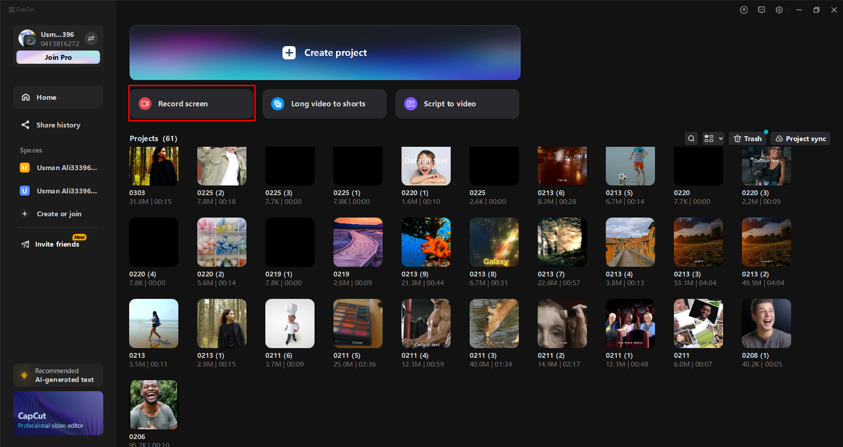Image resolution: width=843 pixels, height=447 pixels.
Task: Click the Invite friends paper plane icon
Action: click(x=25, y=244)
